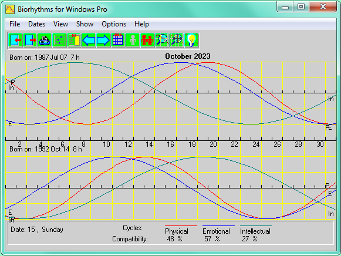This screenshot has width=341, height=256.
Task: Click the 48 % physical compatibility value
Action: (174, 239)
